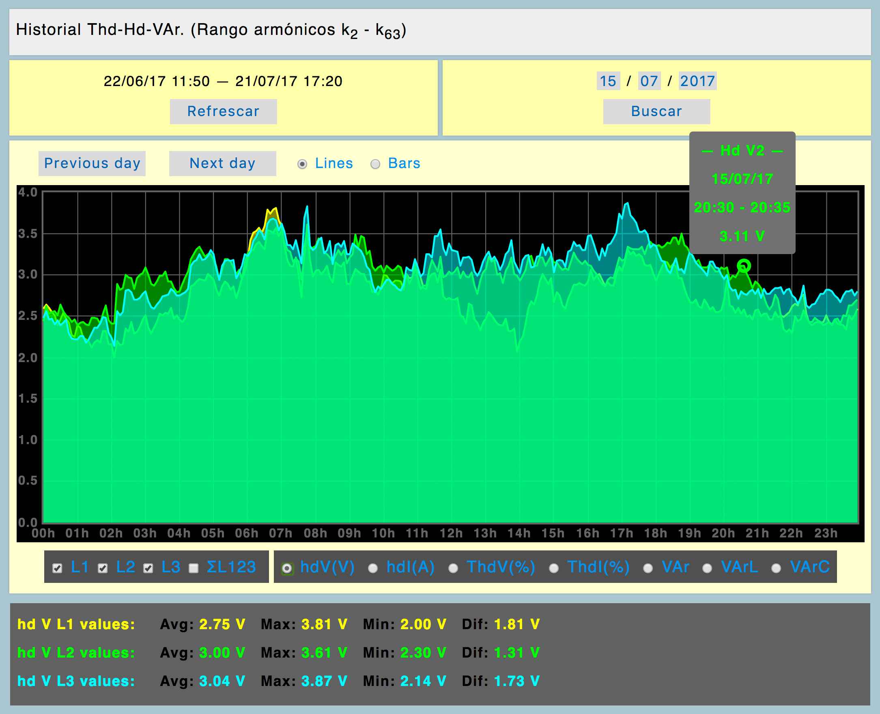Click the Refrescar button
Screen dimensions: 880x714
[x=223, y=112]
